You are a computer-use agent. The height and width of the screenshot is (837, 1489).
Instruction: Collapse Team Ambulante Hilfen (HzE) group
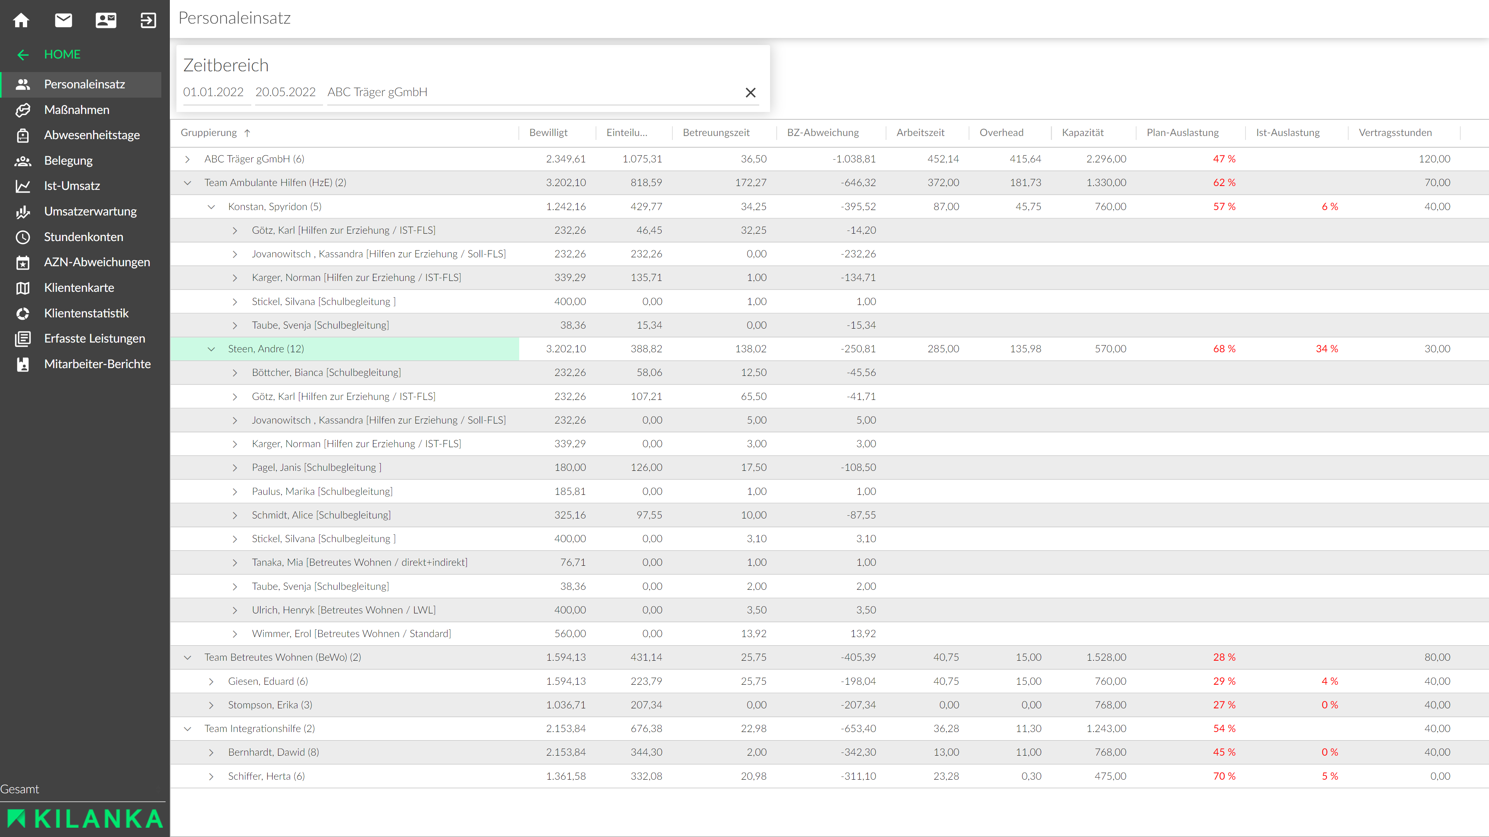coord(187,183)
